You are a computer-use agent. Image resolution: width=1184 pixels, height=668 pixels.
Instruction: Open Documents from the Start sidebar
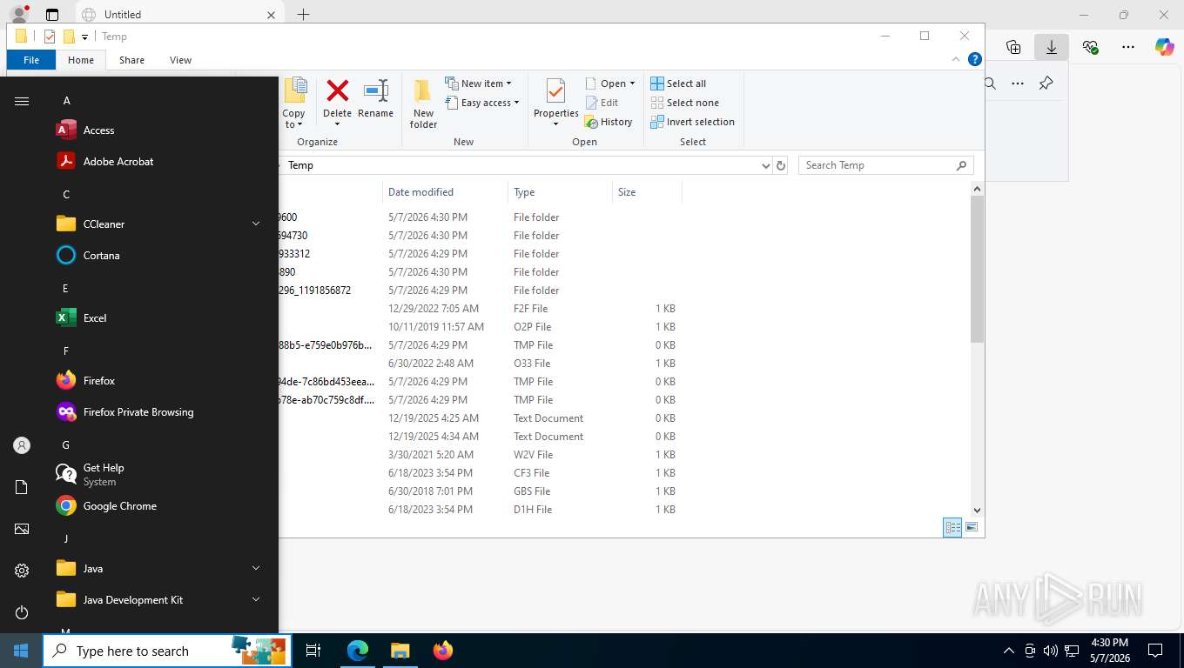[22, 487]
